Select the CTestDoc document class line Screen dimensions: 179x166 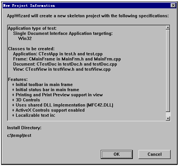tap(65, 64)
